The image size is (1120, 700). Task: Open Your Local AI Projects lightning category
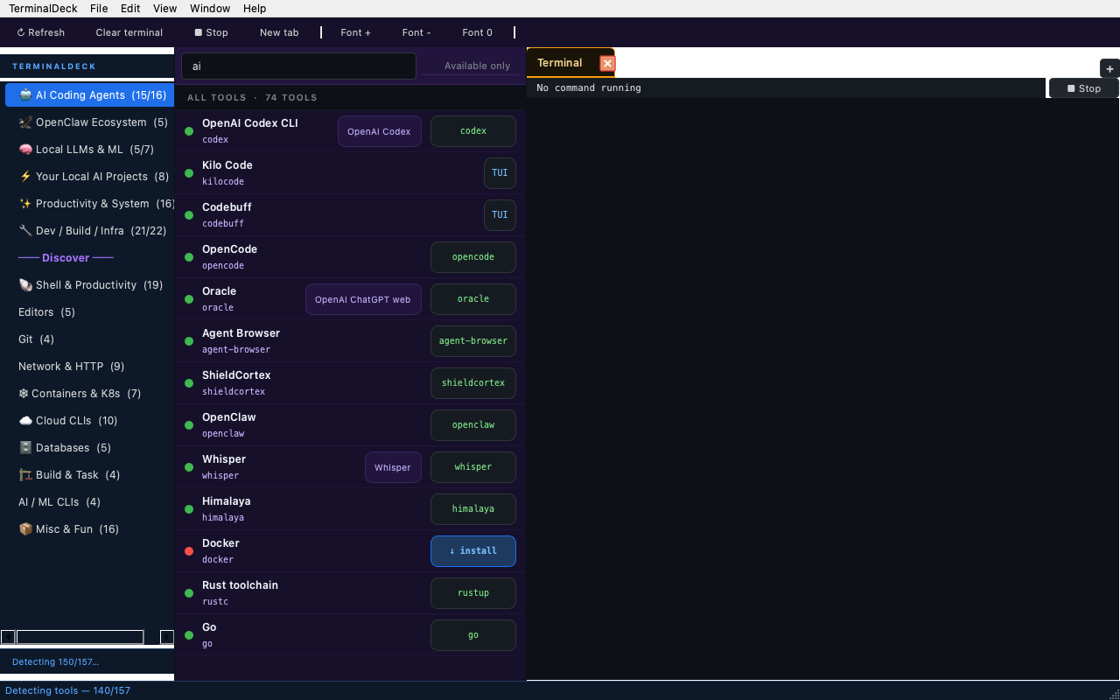87,177
